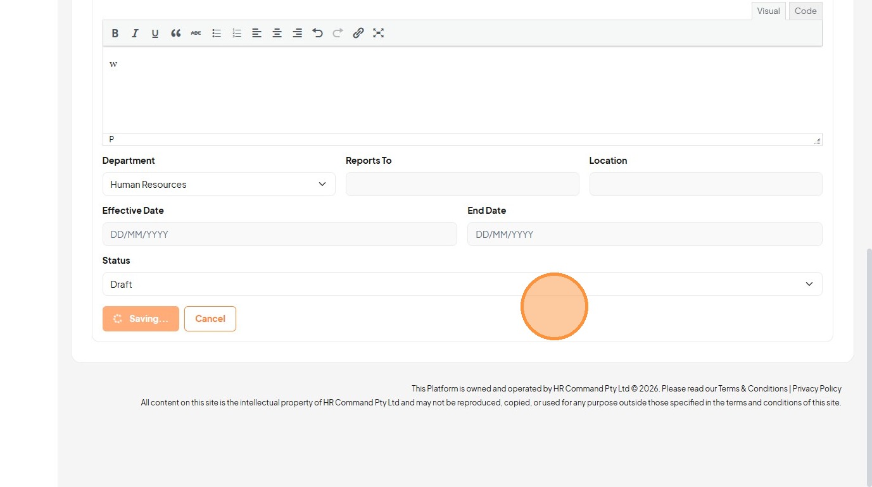This screenshot has width=872, height=487.
Task: Apply italic formatting in the editor
Action: click(135, 34)
